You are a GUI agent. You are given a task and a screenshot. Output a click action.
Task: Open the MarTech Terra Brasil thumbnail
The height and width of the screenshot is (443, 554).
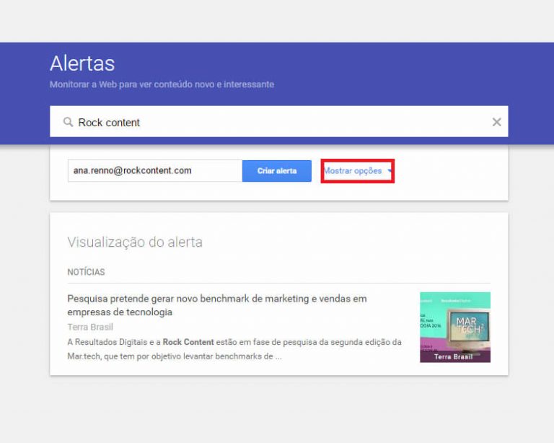(454, 327)
